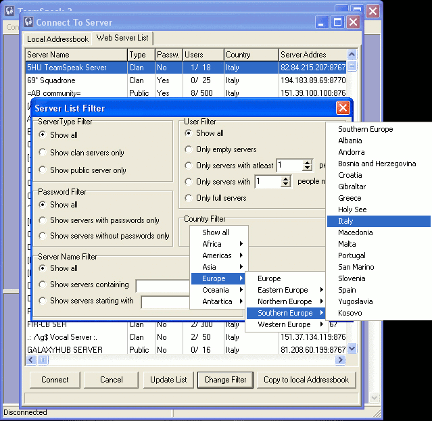Viewport: 432px width, 421px height.
Task: Expand the Asia submenu
Action: click(x=219, y=267)
